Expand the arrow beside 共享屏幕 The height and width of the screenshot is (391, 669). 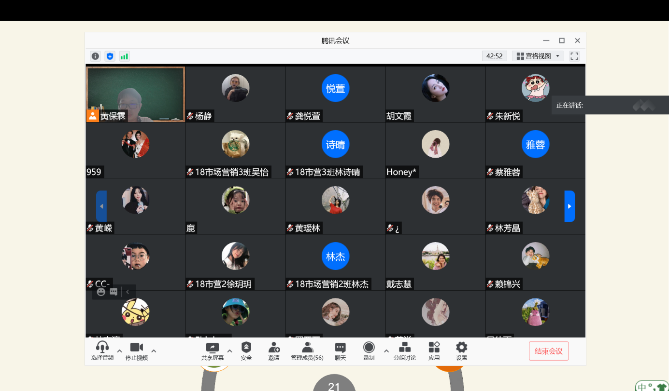(230, 351)
